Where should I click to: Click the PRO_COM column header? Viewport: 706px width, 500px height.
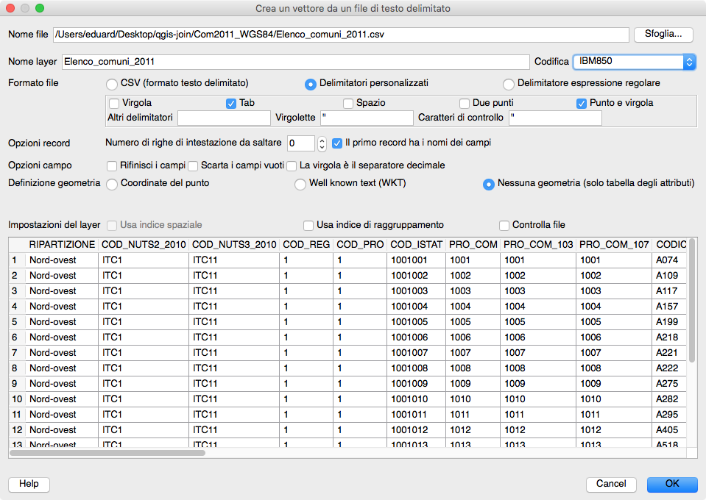(473, 245)
